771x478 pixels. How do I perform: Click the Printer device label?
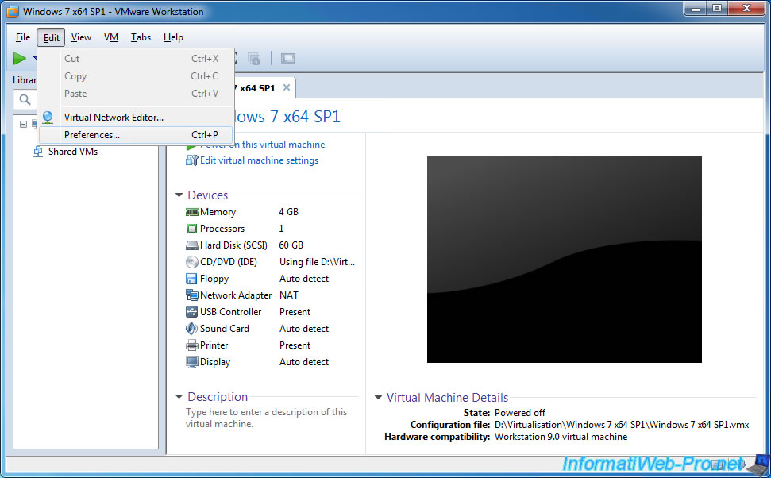(x=214, y=345)
